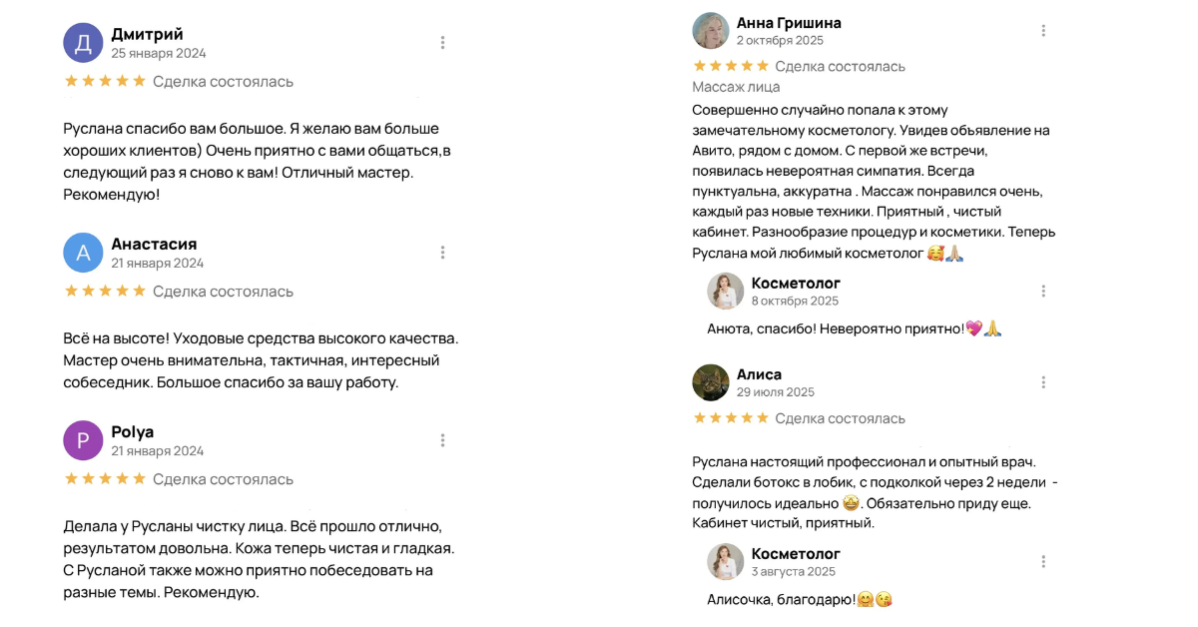The image size is (1198, 627).
Task: Open the reviewer name Дмитрий
Action: 147,34
